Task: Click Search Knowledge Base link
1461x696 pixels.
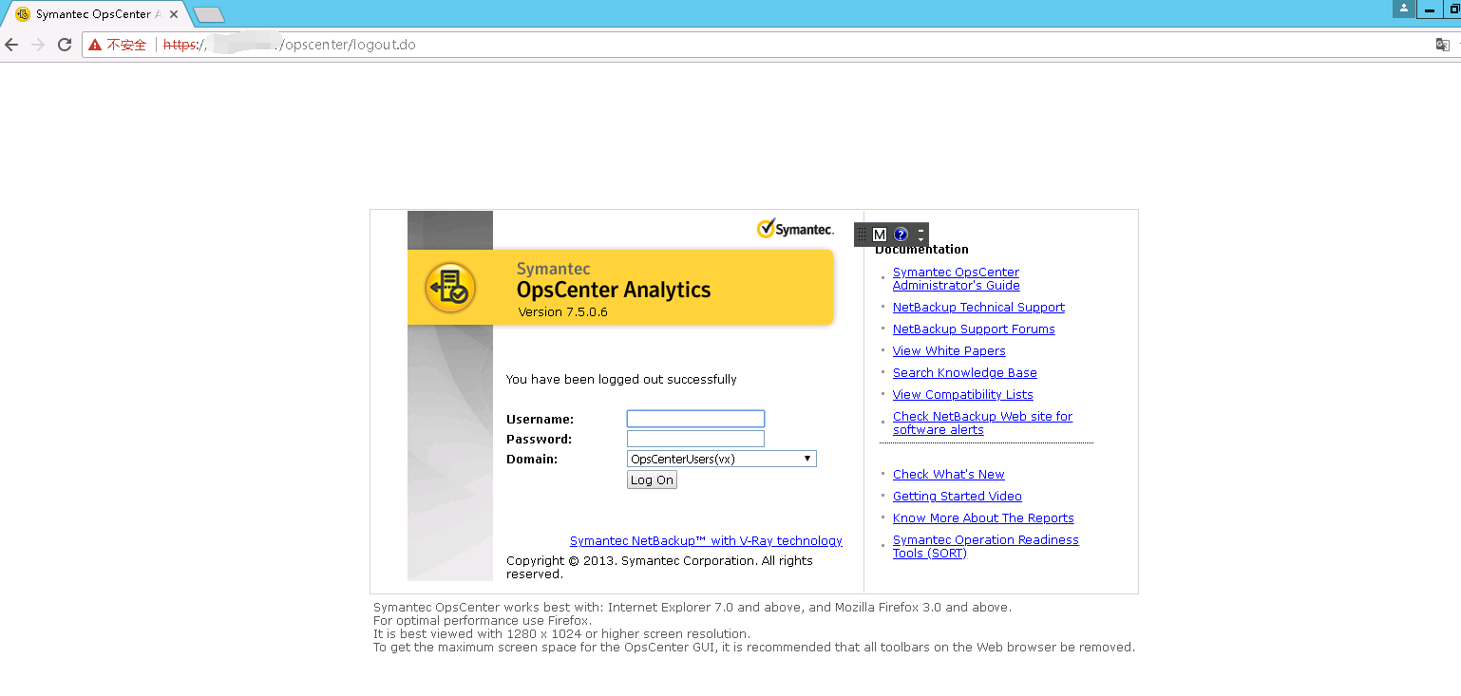Action: point(965,372)
